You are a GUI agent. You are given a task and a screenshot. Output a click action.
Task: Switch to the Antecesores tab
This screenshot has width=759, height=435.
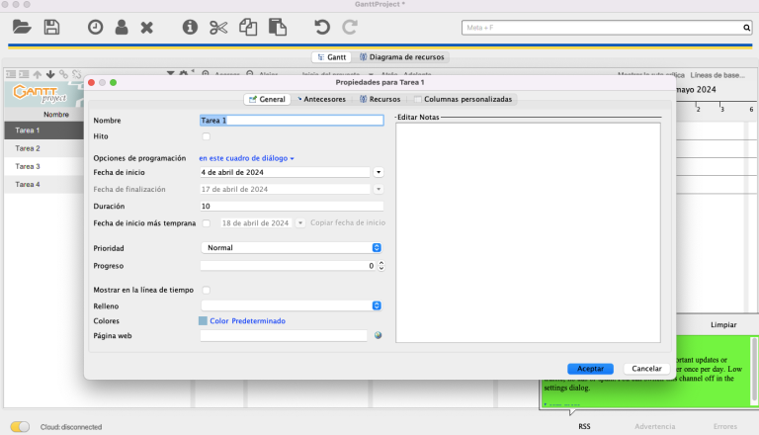pos(321,99)
